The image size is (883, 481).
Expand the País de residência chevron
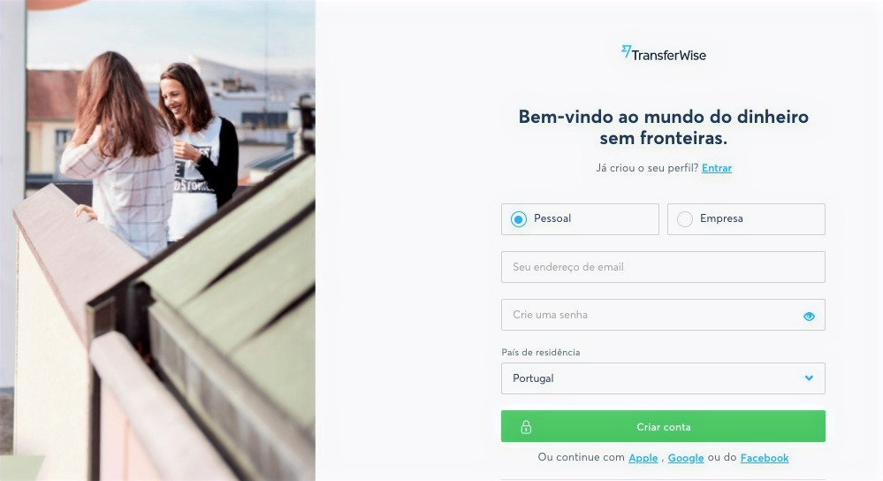tap(809, 378)
